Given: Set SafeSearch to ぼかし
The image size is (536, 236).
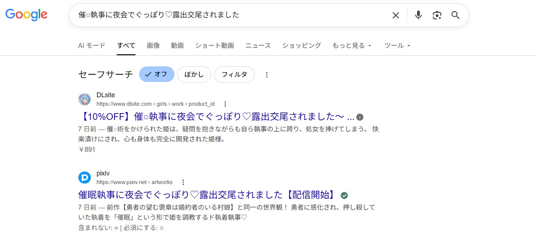Looking at the screenshot, I should click(x=194, y=74).
